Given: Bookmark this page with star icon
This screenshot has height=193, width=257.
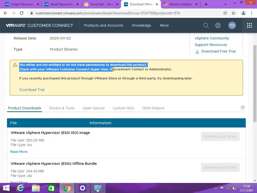Looking at the screenshot, I should click(x=233, y=13).
